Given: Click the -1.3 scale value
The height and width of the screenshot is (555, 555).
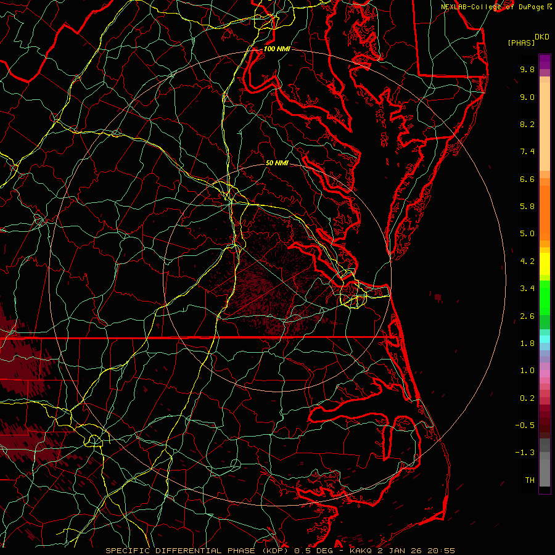Looking at the screenshot, I should (x=525, y=453).
